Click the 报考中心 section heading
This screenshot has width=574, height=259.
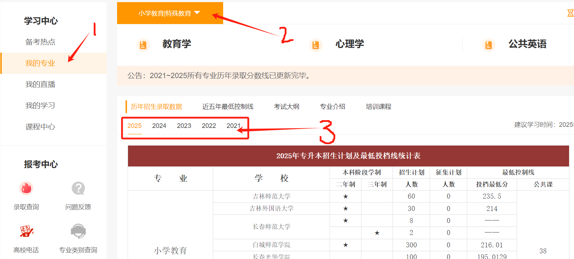41,164
